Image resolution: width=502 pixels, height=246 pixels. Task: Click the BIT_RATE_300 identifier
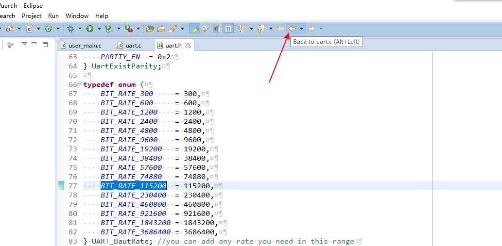coord(127,94)
